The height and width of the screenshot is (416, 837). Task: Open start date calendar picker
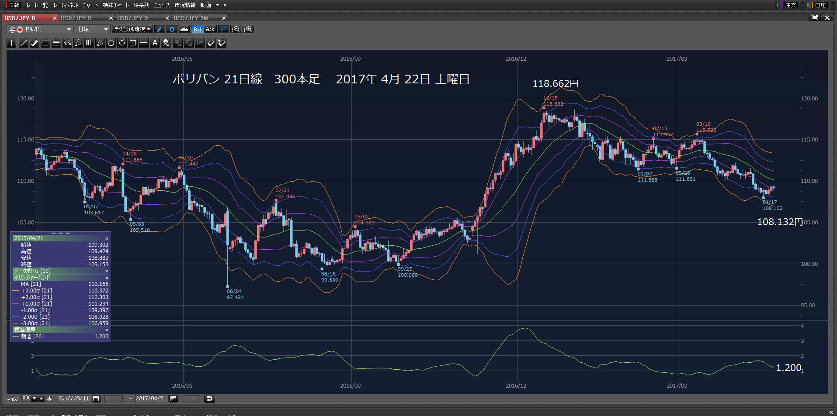[96, 399]
